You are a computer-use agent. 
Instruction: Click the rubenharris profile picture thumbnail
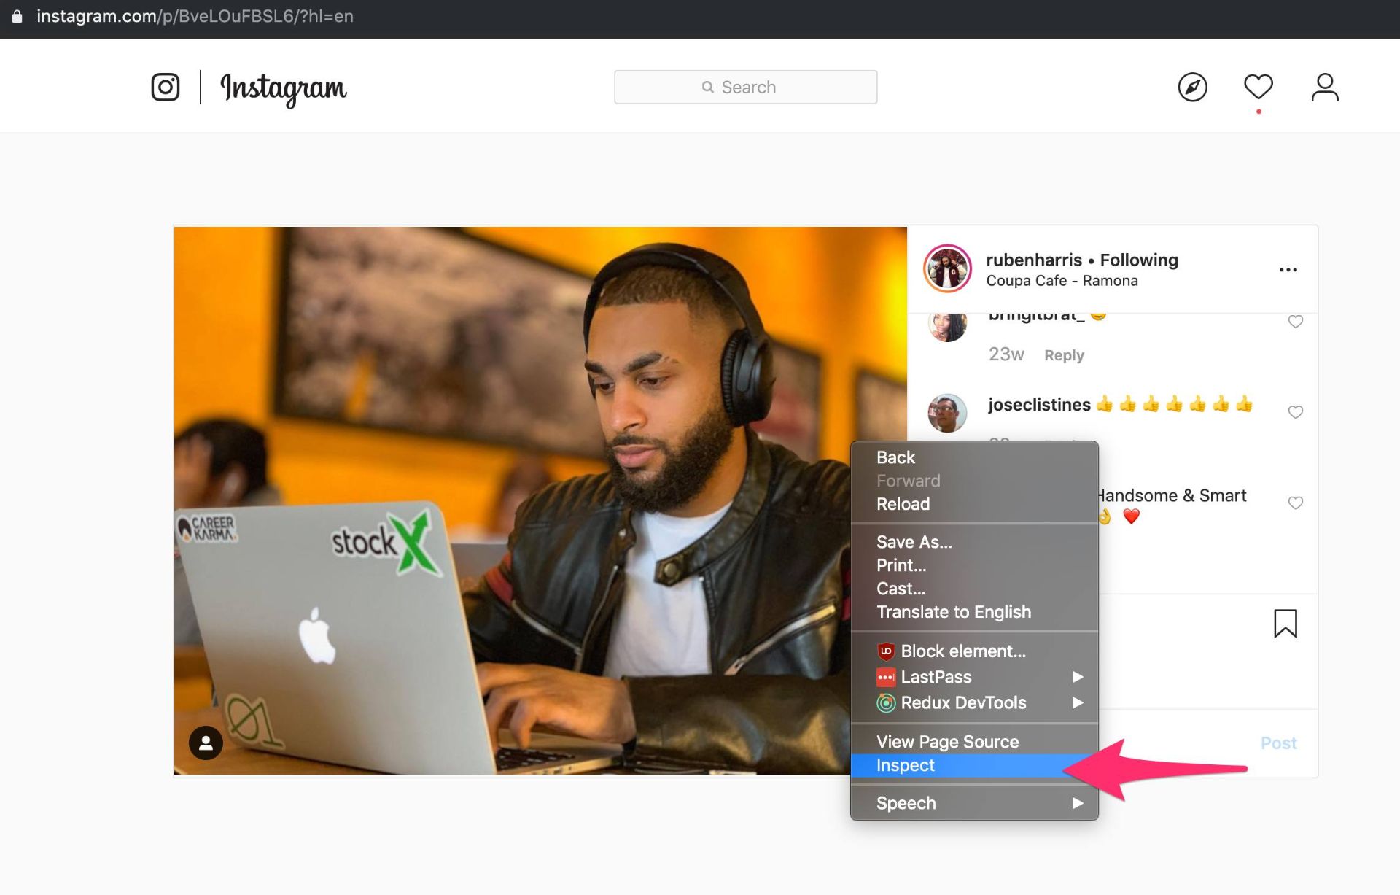pyautogui.click(x=946, y=268)
